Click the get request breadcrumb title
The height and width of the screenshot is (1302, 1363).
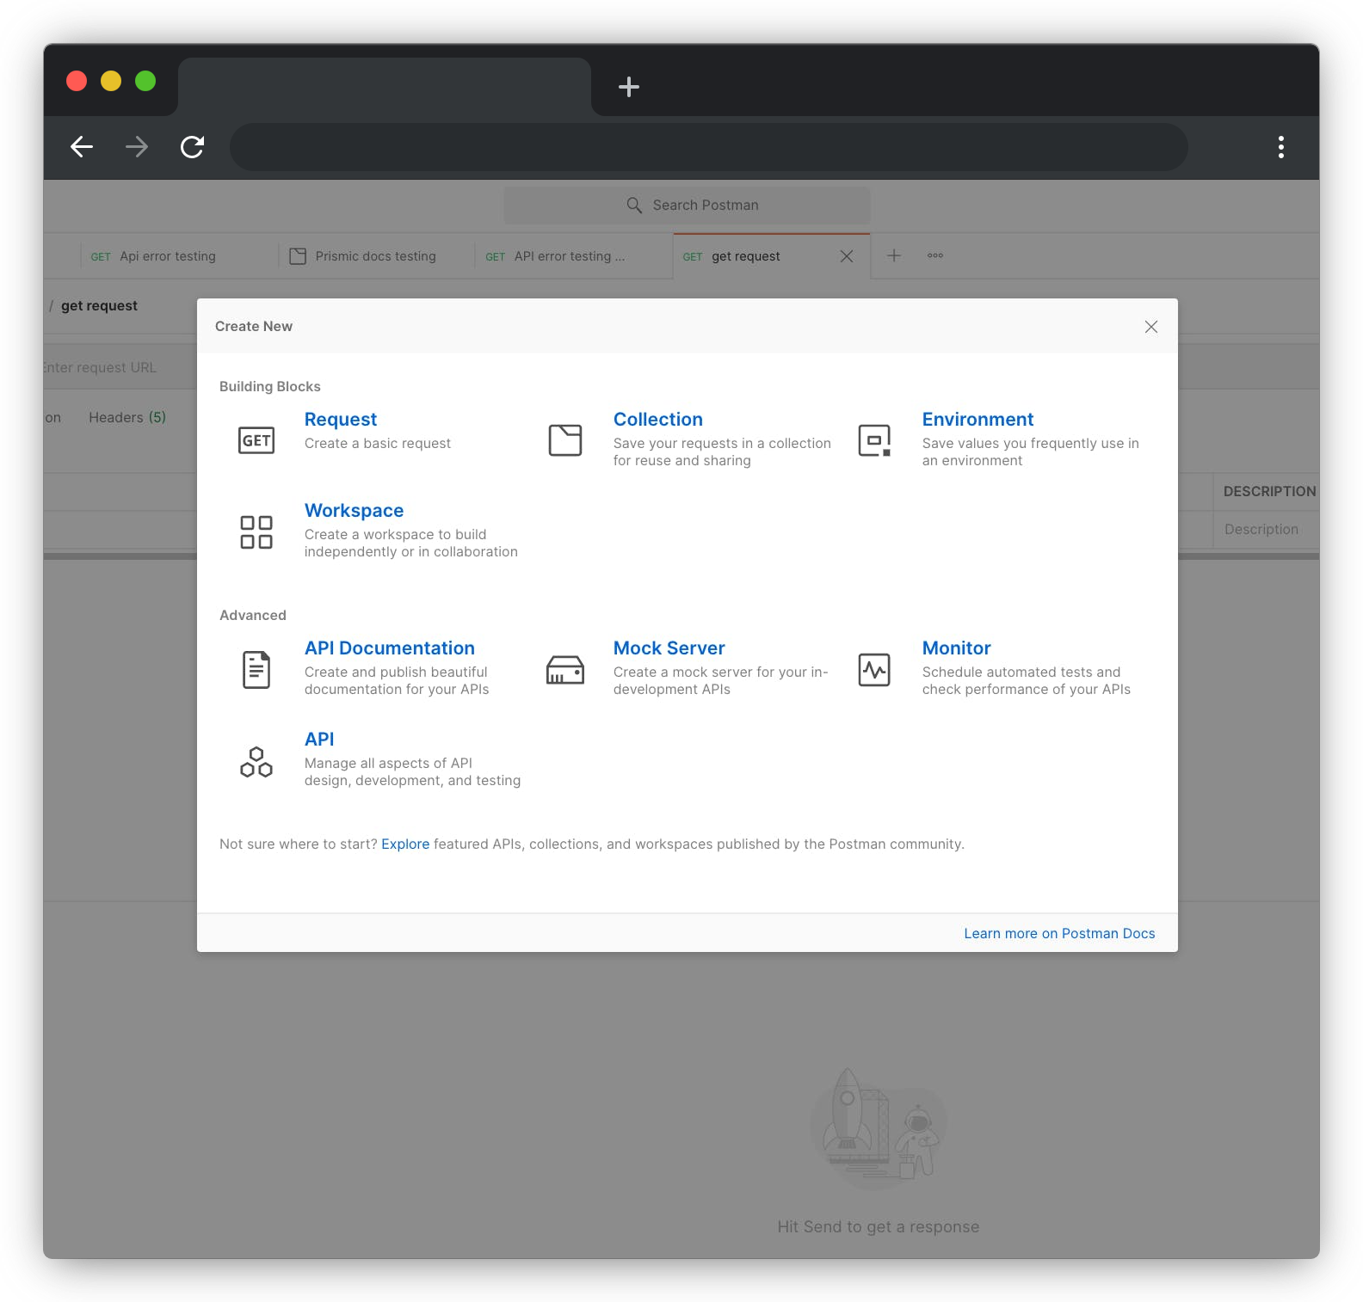point(99,306)
